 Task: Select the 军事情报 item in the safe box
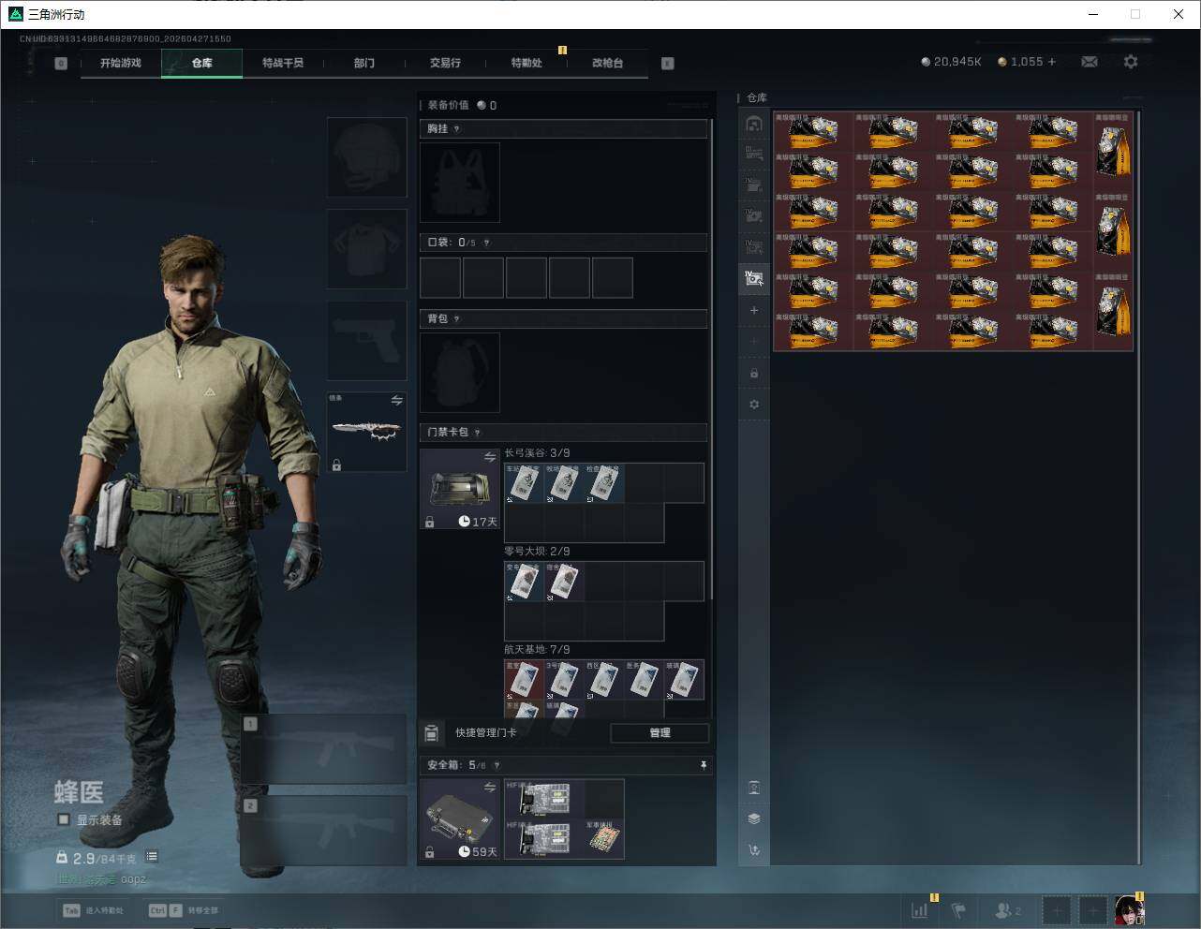pyautogui.click(x=604, y=838)
